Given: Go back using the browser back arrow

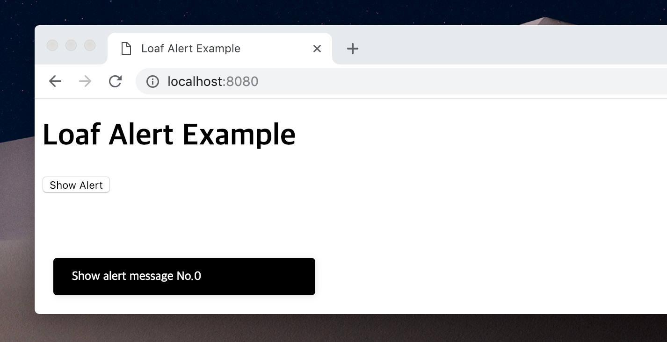Looking at the screenshot, I should click(55, 81).
